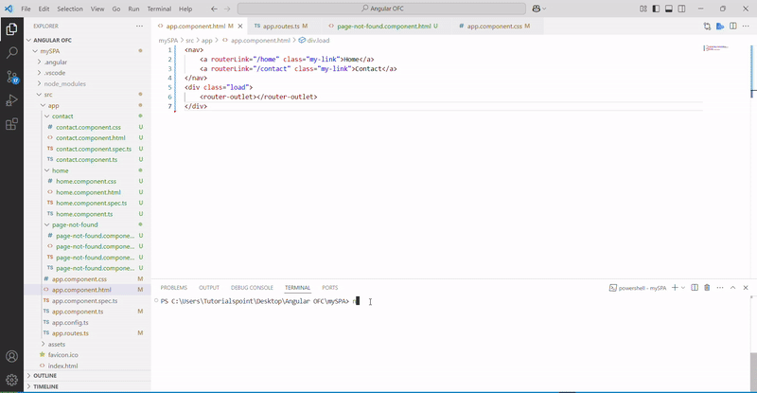The width and height of the screenshot is (757, 393).
Task: Open Run and Debug view
Action: (11, 100)
